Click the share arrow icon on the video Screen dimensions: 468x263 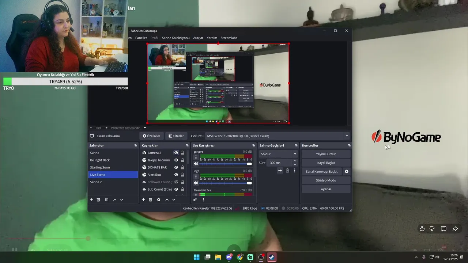coord(455,229)
